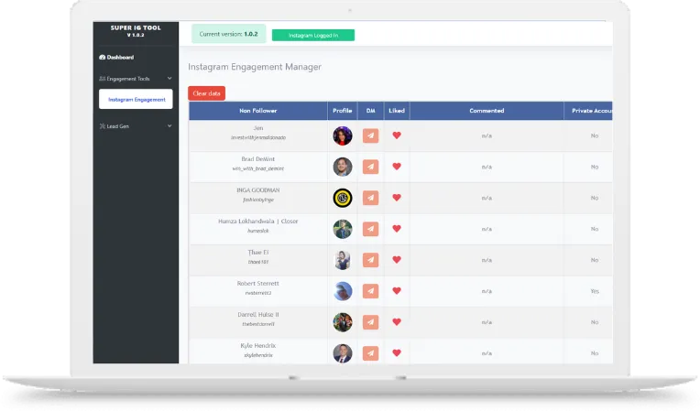Click the Liked column header
The height and width of the screenshot is (411, 700).
397,111
